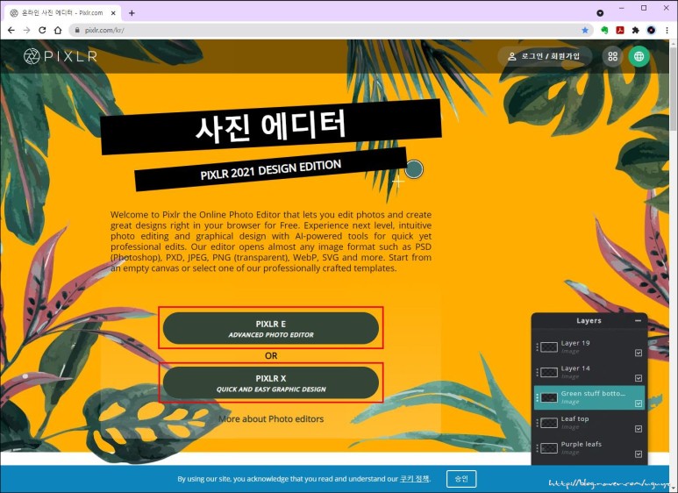Viewport: 678px width, 493px height.
Task: Minimize the Layers panel
Action: point(639,320)
